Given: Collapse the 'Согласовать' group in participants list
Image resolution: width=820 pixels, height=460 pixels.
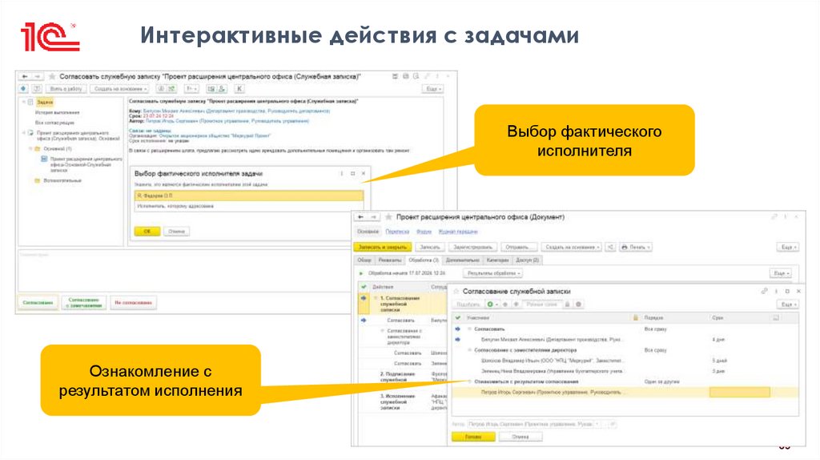Looking at the screenshot, I should coord(469,329).
